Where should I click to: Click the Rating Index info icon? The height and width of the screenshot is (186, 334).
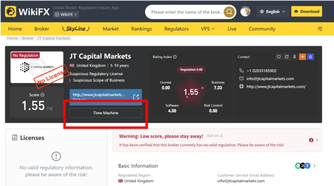(175, 57)
